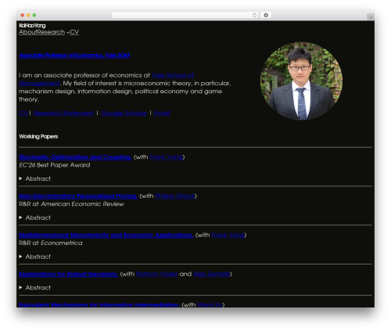The height and width of the screenshot is (331, 391).
Task: Visit the Google Scholar profile link
Action: 124,113
